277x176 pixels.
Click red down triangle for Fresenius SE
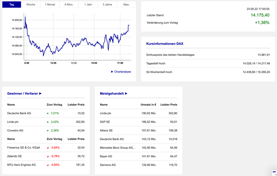coord(48,148)
